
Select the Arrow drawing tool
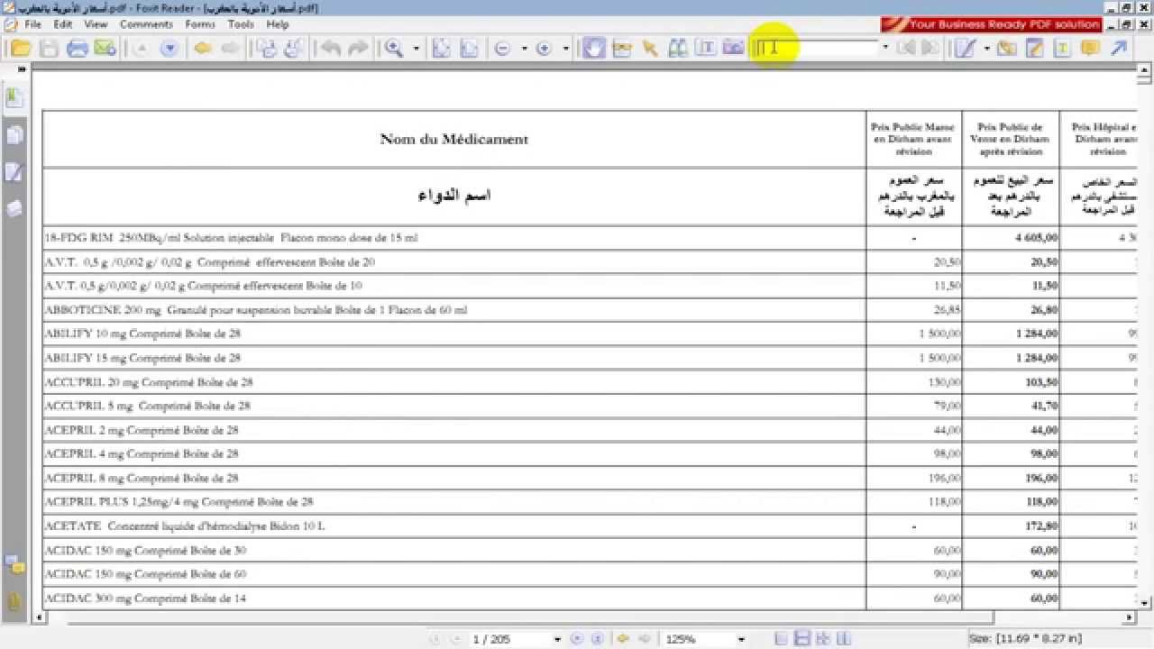[x=1118, y=49]
